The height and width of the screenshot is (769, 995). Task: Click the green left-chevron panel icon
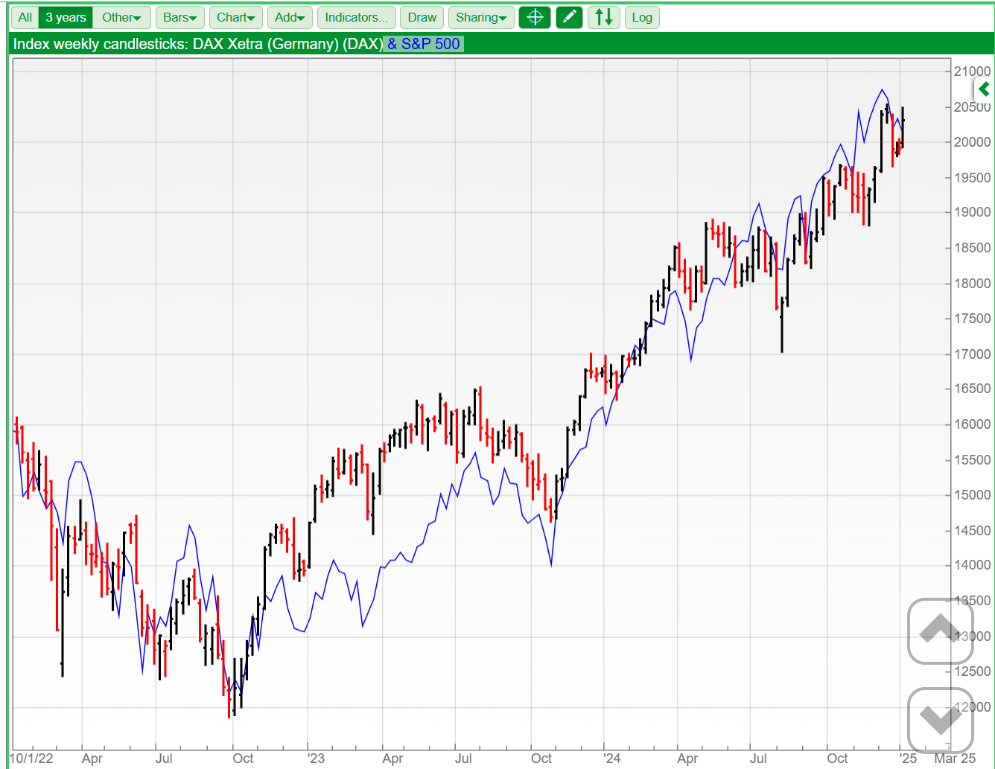984,89
